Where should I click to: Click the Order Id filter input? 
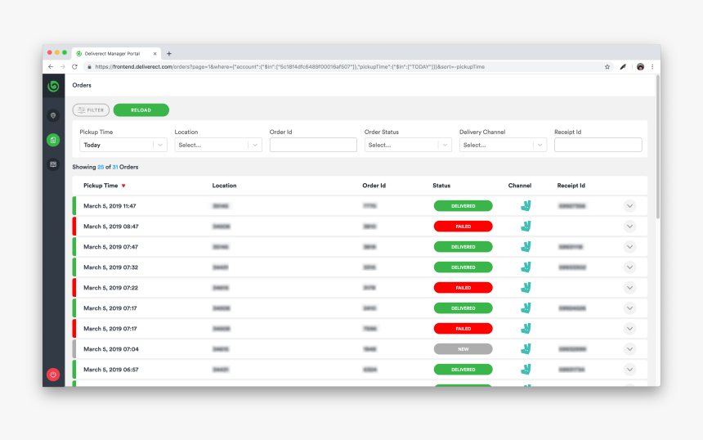pyautogui.click(x=313, y=145)
